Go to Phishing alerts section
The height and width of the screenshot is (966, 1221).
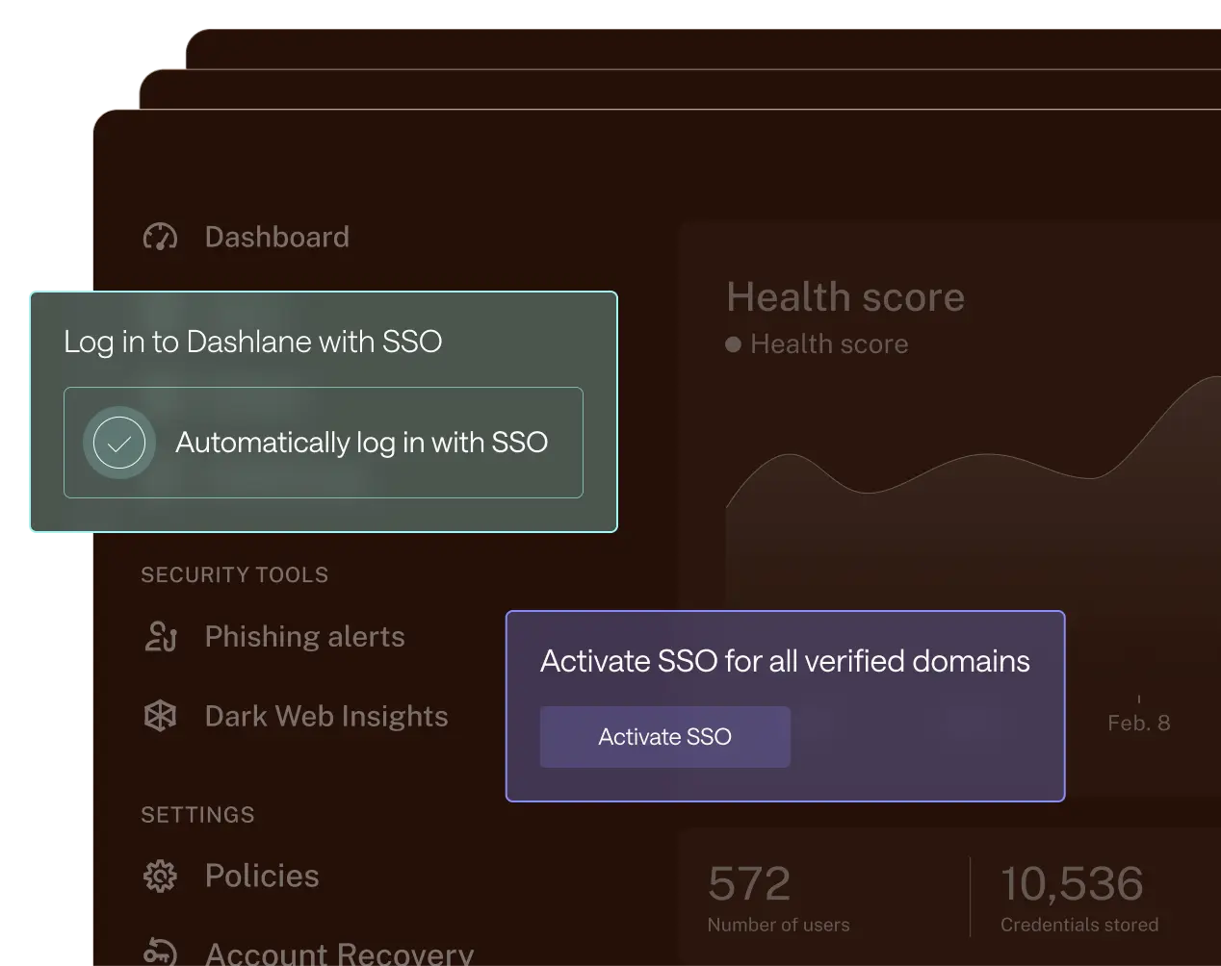pos(304,637)
